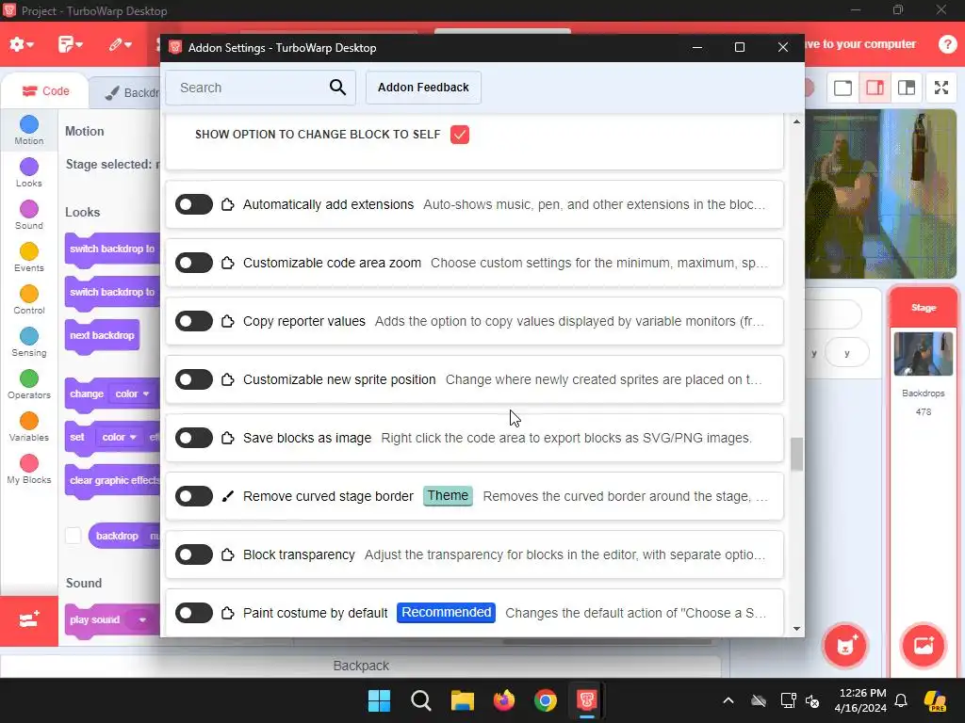Select the Sensing category circle
The height and width of the screenshot is (723, 965).
click(x=29, y=336)
